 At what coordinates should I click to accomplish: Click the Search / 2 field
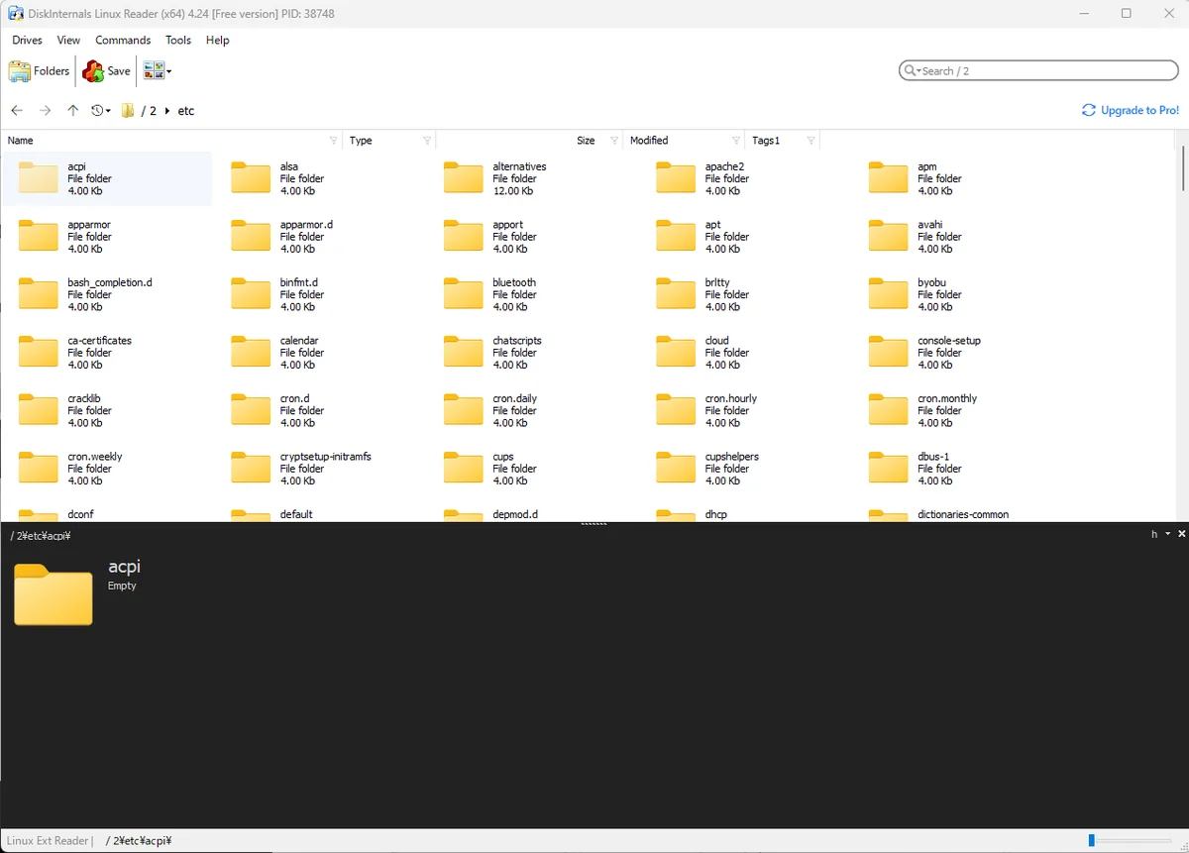coord(1038,71)
